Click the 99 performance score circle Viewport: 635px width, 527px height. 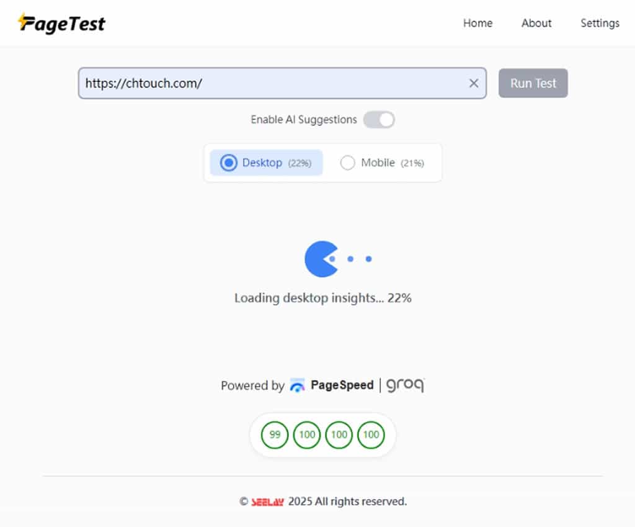click(275, 435)
